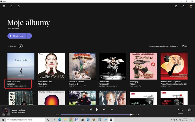Viewport: 195px width, 122px height.
Task: Open The Pick of Destiny album cover
Action: click(82, 66)
